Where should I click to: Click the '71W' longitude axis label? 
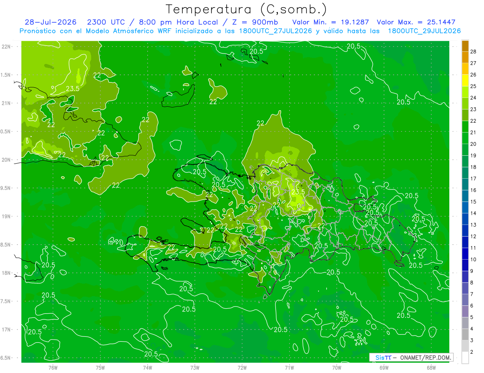289,367
